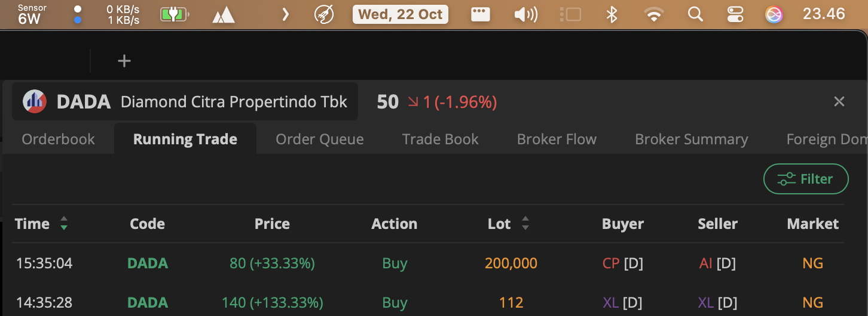Open Control Center in menu bar
868x316 pixels.
click(x=734, y=14)
